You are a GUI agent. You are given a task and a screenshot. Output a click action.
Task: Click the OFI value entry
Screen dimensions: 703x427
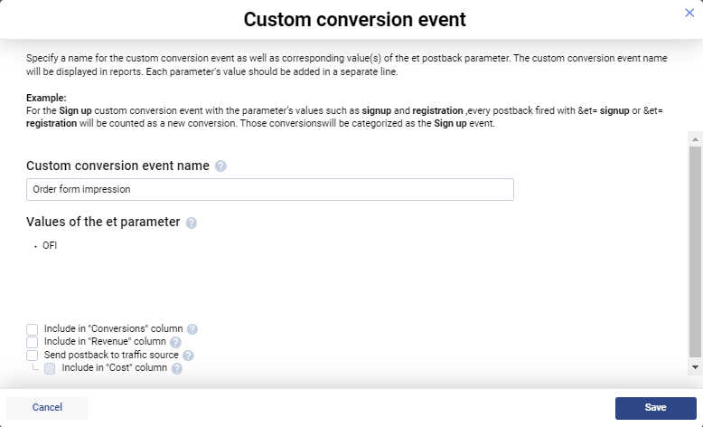tap(50, 245)
